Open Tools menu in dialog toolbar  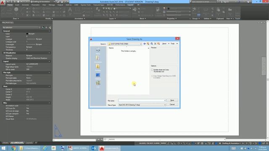click(x=174, y=44)
